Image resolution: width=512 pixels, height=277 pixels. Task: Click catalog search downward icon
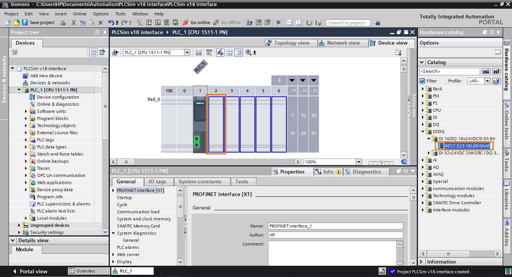pyautogui.click(x=486, y=71)
